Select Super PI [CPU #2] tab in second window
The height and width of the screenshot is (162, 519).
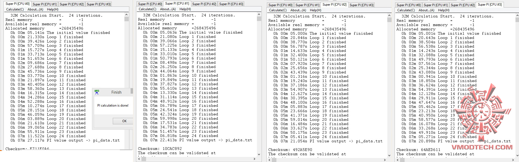pyautogui.click(x=204, y=4)
